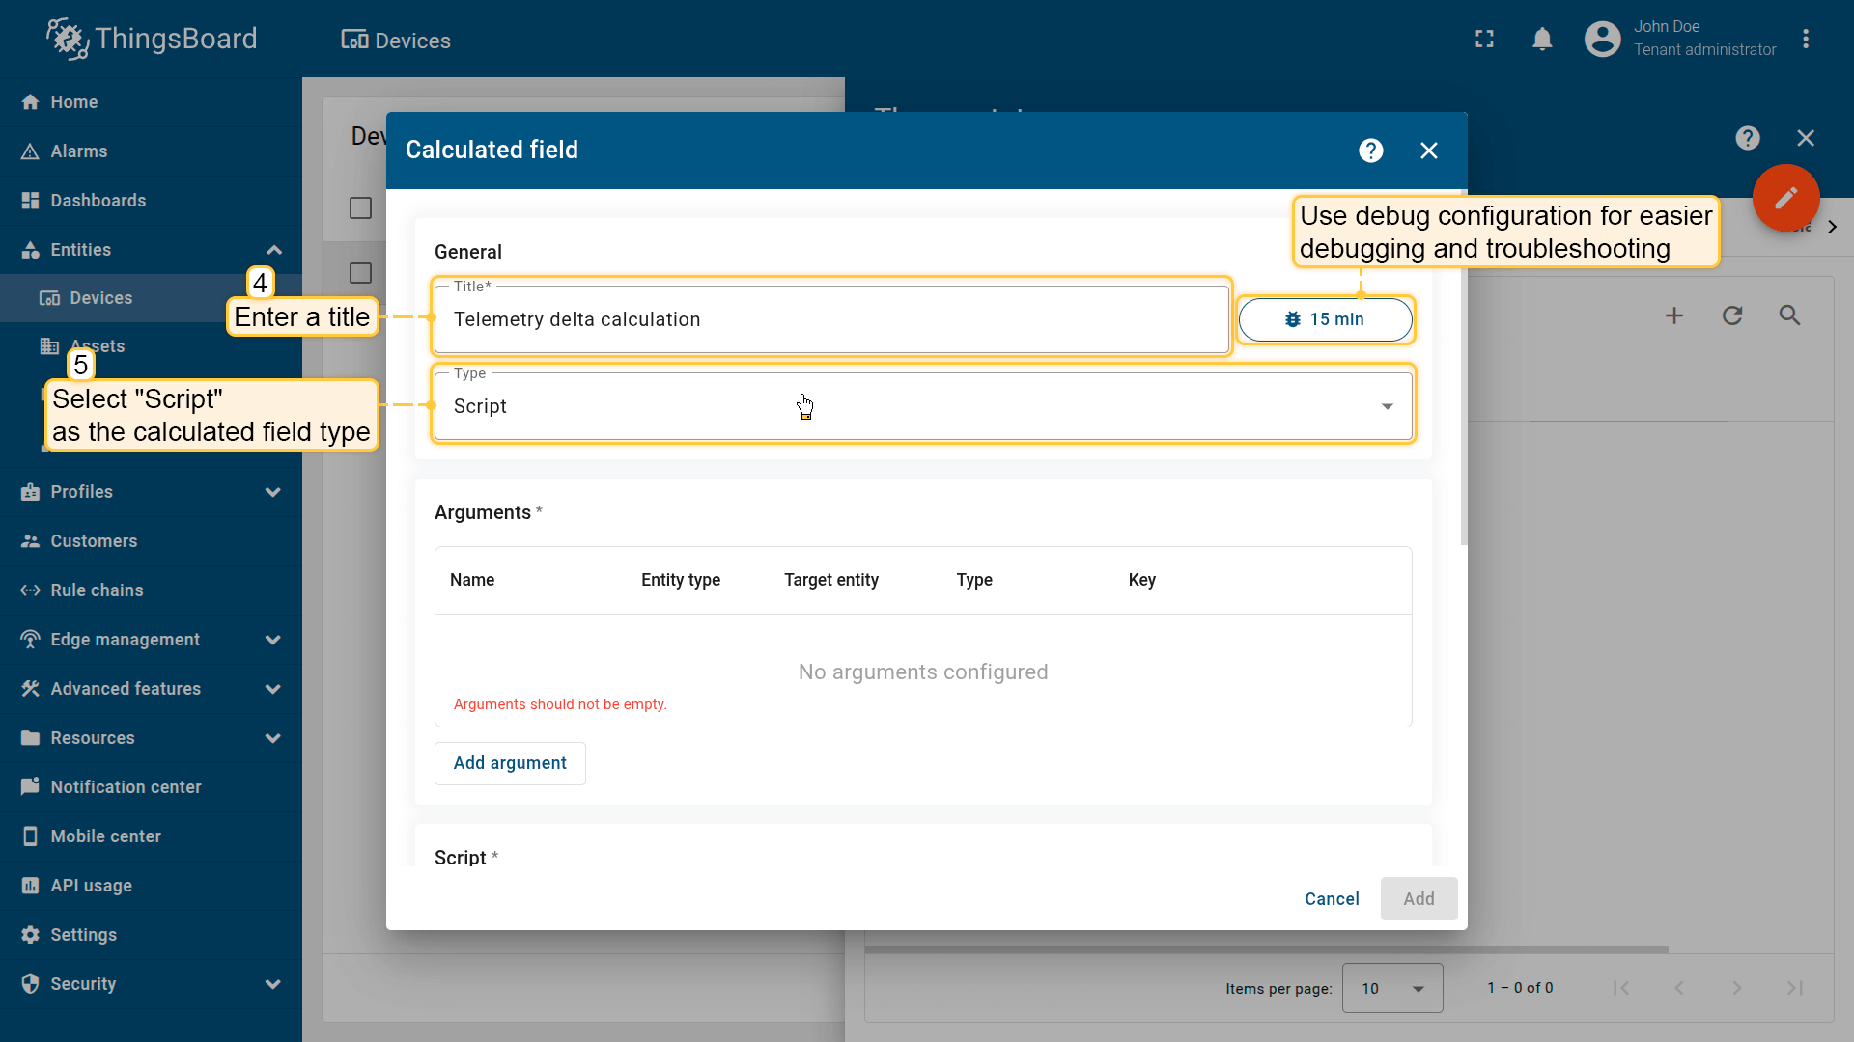
Task: Click Cancel in the dialog
Action: 1331,899
